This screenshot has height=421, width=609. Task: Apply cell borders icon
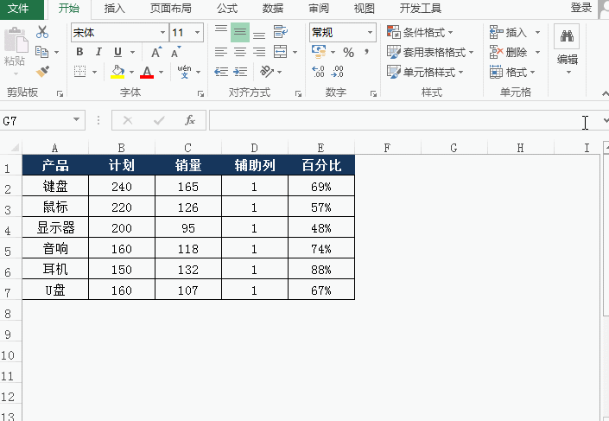click(80, 72)
